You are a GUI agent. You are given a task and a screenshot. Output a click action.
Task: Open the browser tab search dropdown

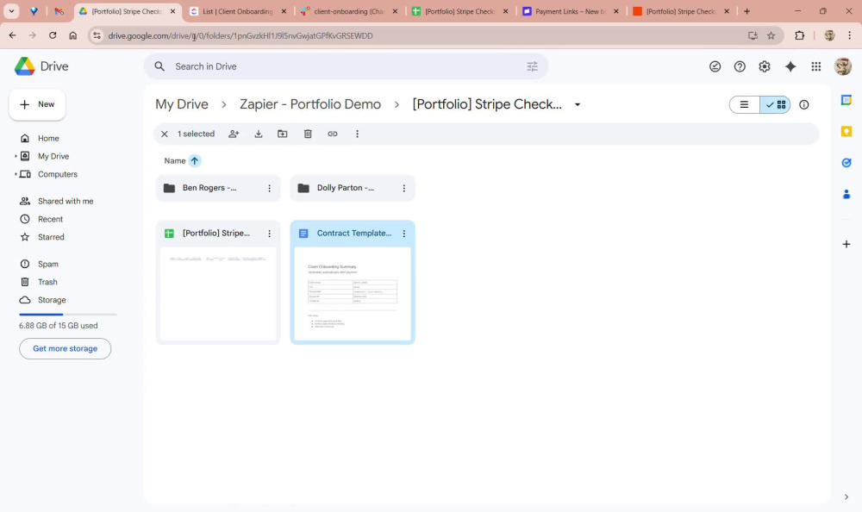click(x=11, y=11)
